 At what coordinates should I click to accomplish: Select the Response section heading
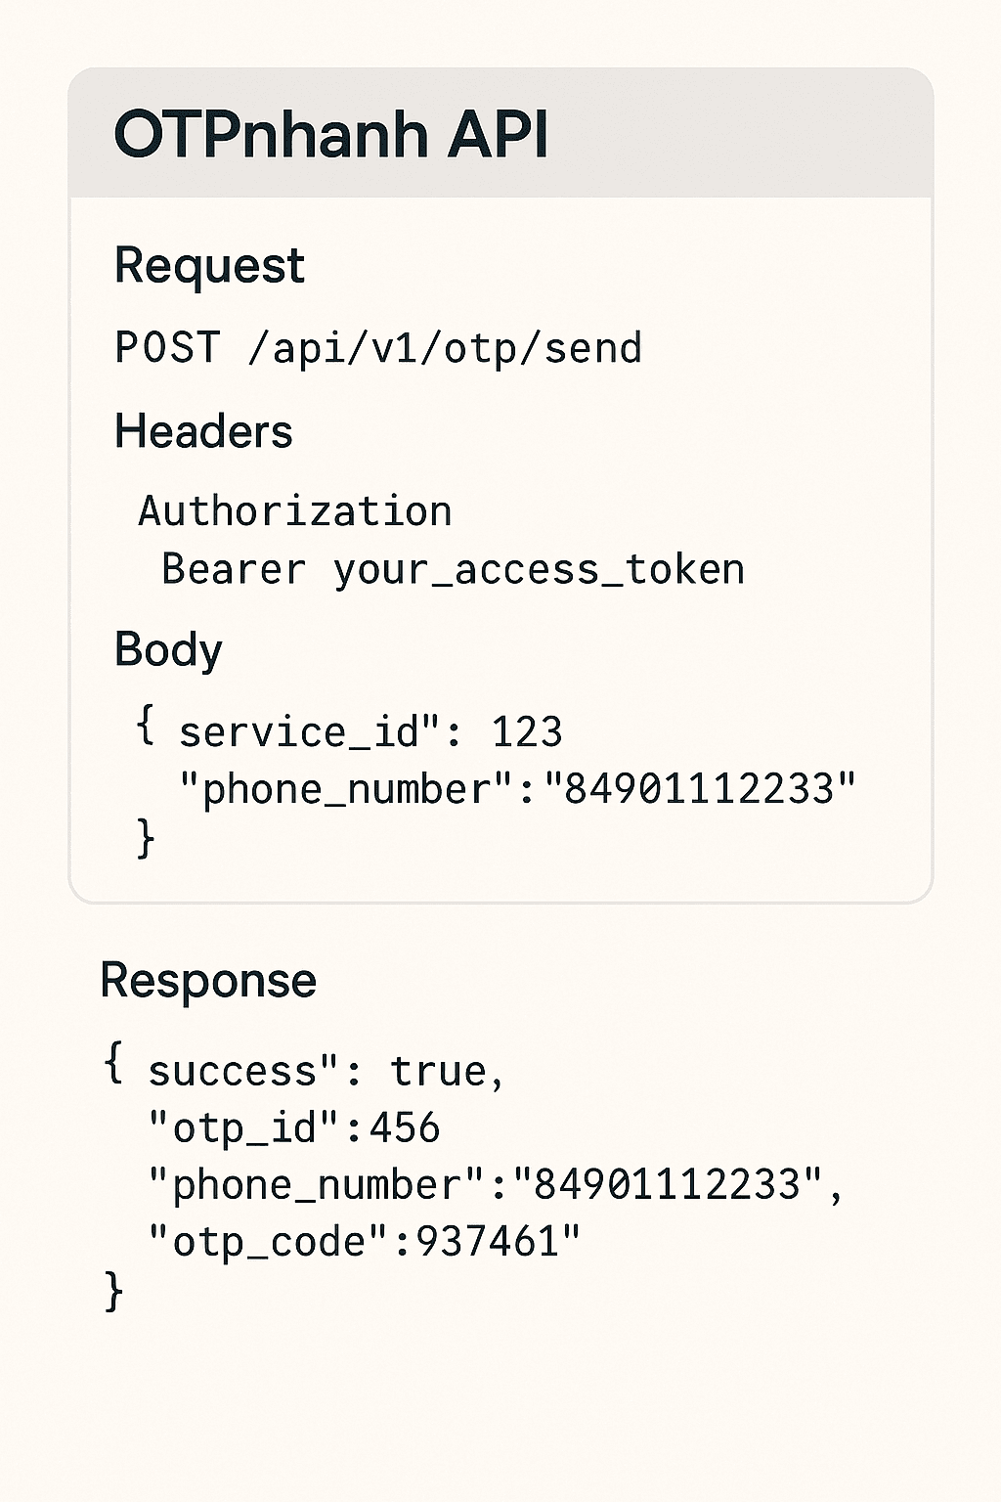pos(208,980)
